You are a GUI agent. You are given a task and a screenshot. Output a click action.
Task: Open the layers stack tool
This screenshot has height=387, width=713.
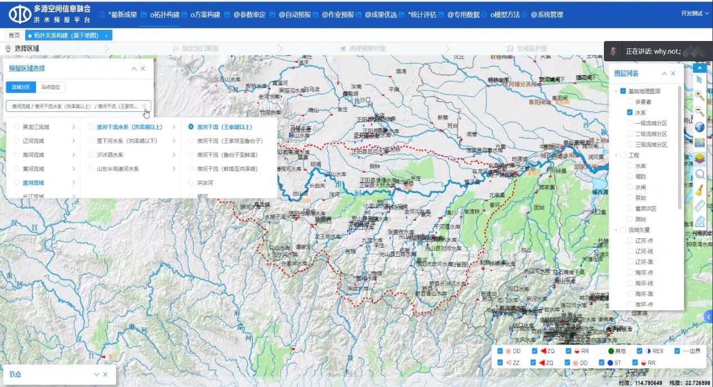(x=700, y=158)
